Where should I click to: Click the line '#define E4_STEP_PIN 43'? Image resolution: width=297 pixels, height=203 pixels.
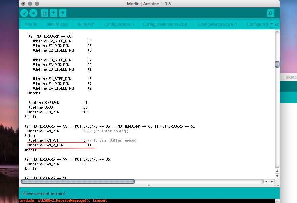coord(60,79)
